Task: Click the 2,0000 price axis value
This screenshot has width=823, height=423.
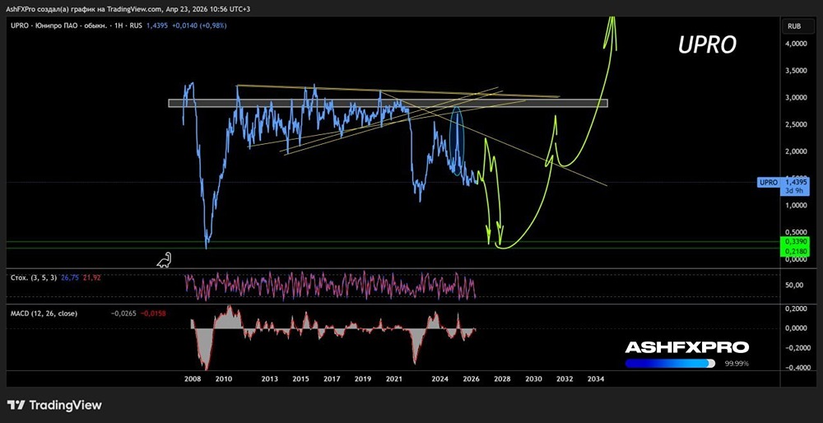Action: coord(796,151)
